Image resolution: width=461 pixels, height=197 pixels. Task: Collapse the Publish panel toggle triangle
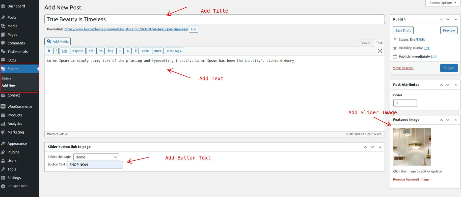tap(456, 19)
